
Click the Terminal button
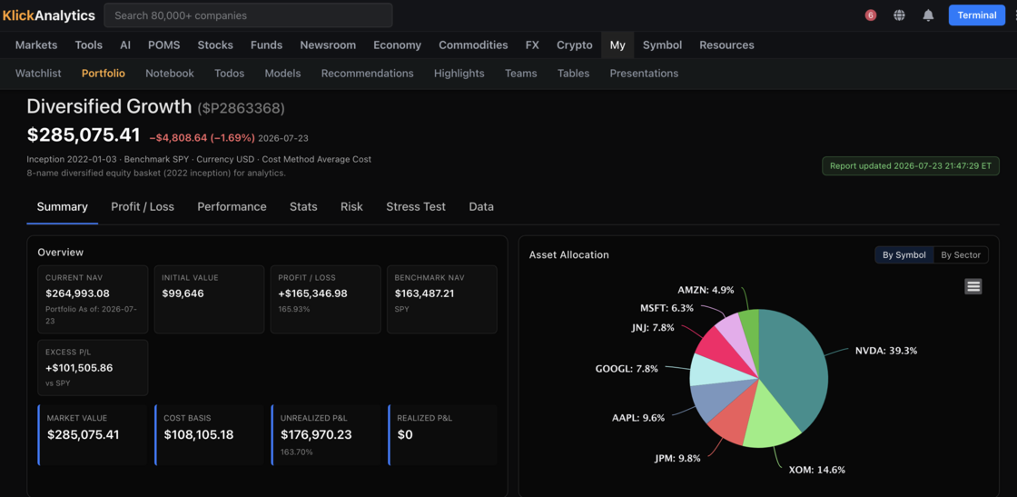point(977,15)
